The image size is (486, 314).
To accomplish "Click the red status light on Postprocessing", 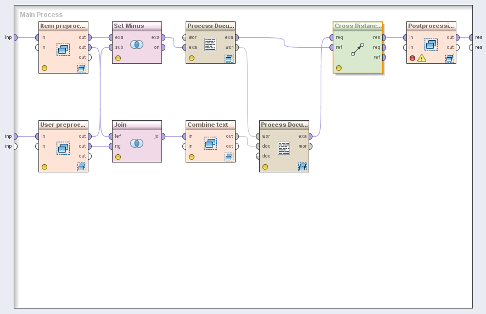I will pyautogui.click(x=412, y=58).
